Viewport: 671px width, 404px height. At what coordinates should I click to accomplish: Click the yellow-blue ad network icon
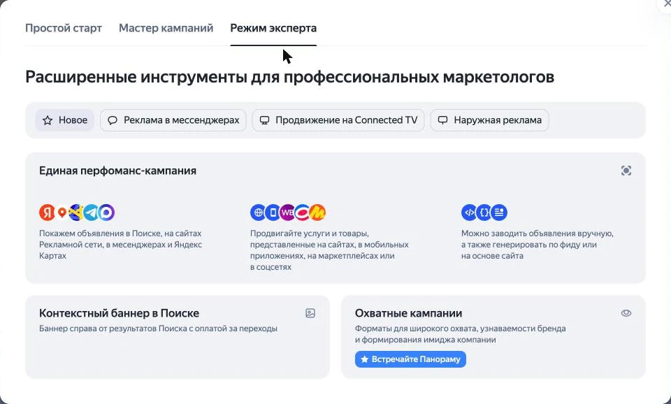pos(77,212)
